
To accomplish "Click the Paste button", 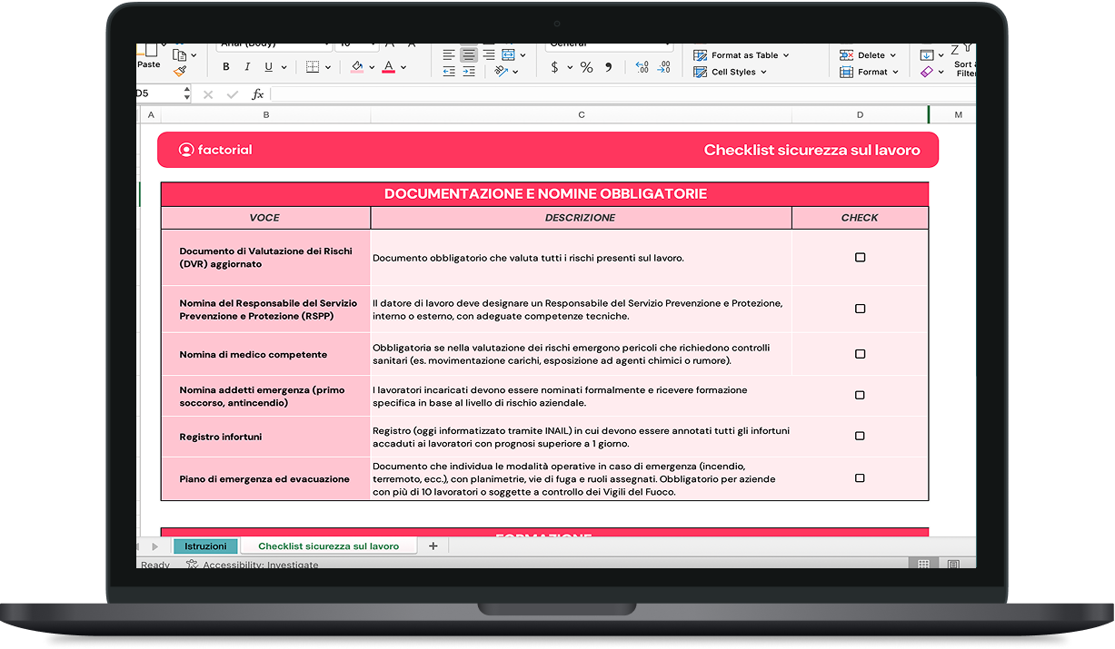I will (148, 57).
